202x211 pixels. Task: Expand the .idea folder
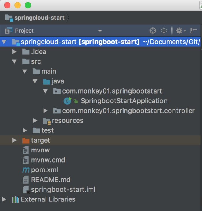click(x=14, y=52)
